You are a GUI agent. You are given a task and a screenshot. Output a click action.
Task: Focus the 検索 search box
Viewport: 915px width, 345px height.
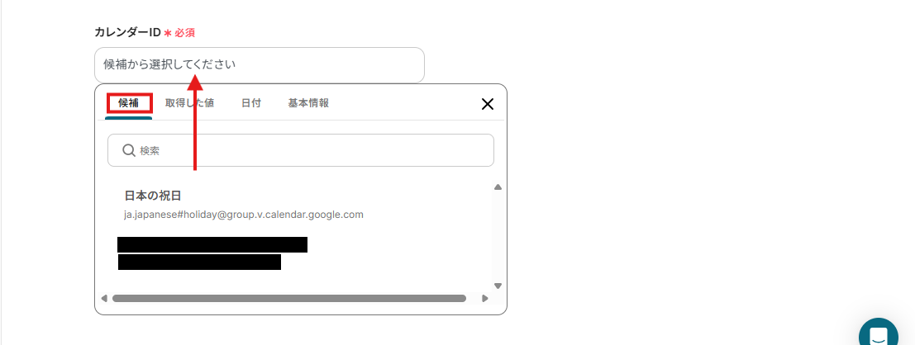pyautogui.click(x=301, y=150)
